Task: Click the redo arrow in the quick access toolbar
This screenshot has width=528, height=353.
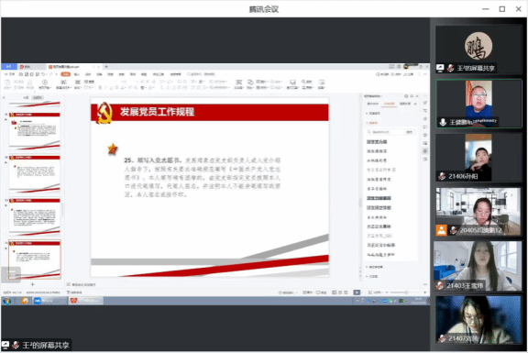Action: coord(50,74)
